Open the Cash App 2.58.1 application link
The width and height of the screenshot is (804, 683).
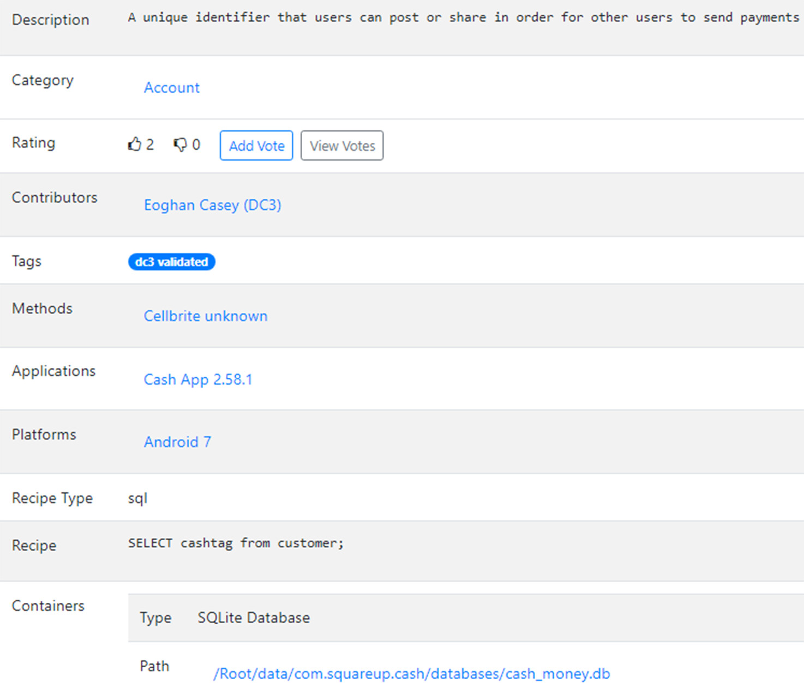click(x=197, y=379)
